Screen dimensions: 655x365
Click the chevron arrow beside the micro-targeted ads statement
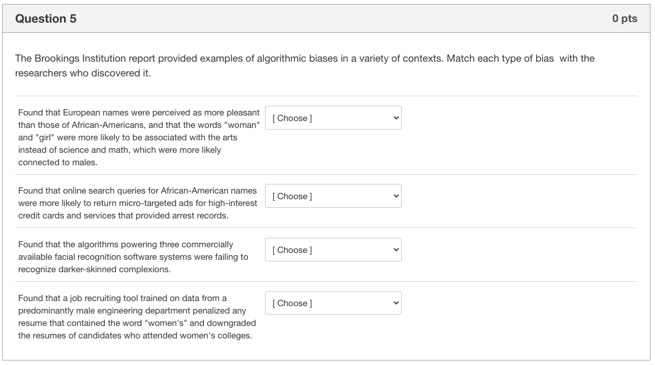pyautogui.click(x=396, y=196)
